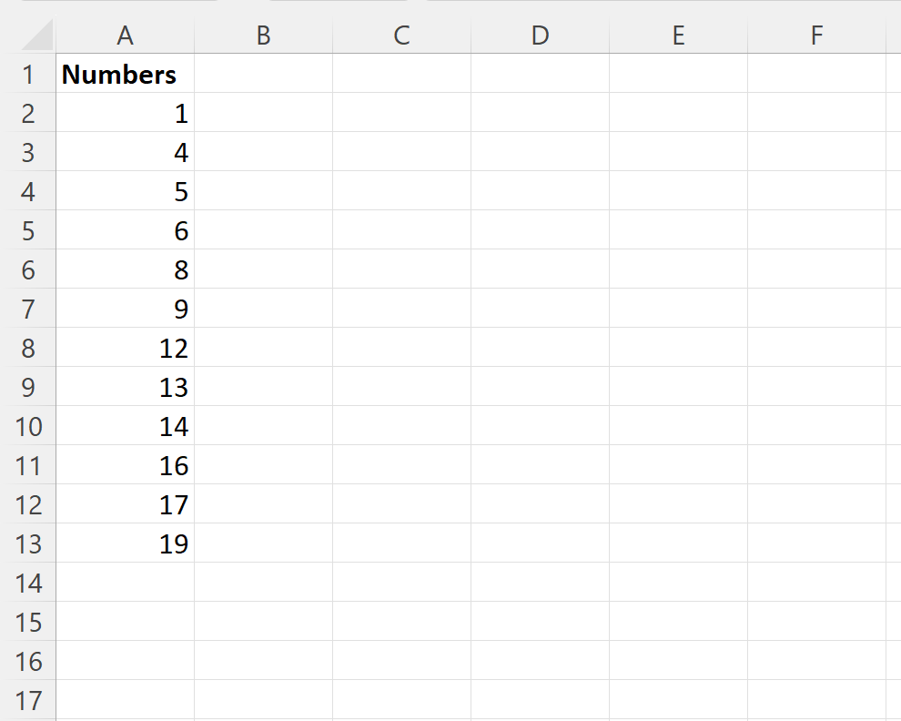Viewport: 901px width, 721px height.
Task: Click the cell containing 16
Action: [x=125, y=465]
